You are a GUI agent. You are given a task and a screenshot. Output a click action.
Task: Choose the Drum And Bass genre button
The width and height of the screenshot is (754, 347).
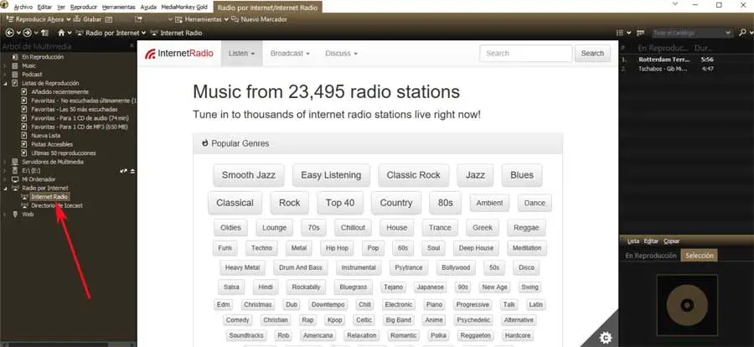(x=301, y=267)
